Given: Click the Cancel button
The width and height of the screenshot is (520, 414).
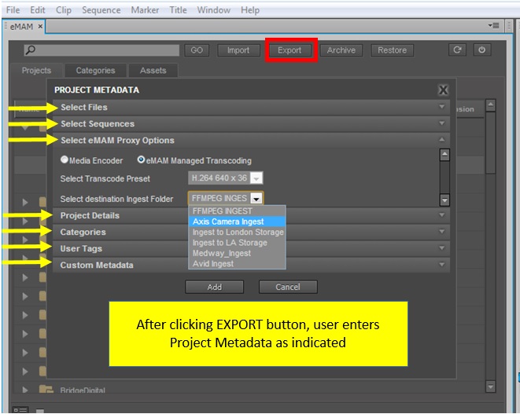Looking at the screenshot, I should (x=288, y=287).
